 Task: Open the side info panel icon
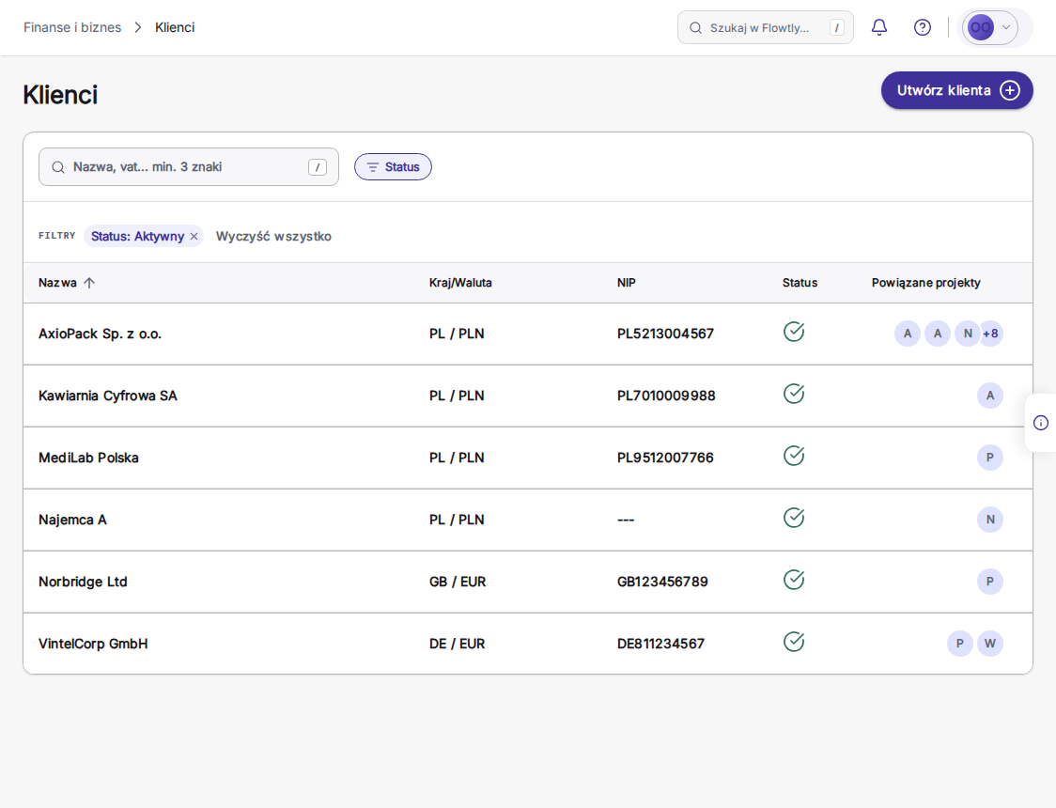(x=1041, y=423)
